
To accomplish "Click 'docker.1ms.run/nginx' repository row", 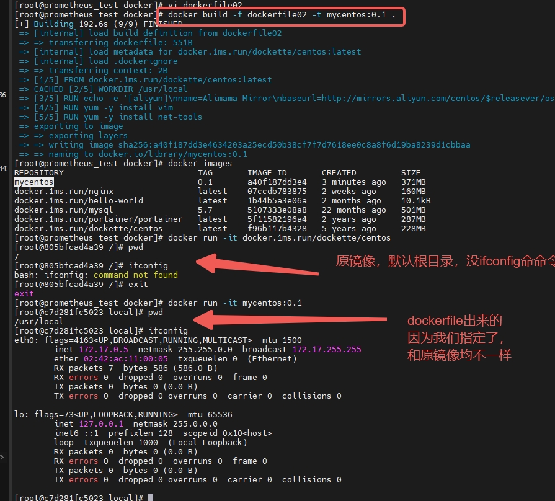I will click(x=64, y=192).
